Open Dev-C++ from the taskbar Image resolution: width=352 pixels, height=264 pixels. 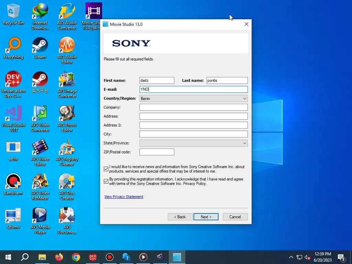93,257
